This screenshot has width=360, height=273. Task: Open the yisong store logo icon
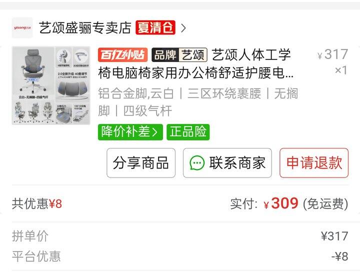tap(22, 28)
